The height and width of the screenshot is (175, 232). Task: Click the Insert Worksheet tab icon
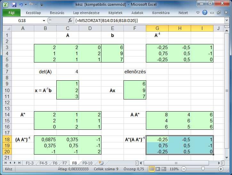[x=101, y=163]
